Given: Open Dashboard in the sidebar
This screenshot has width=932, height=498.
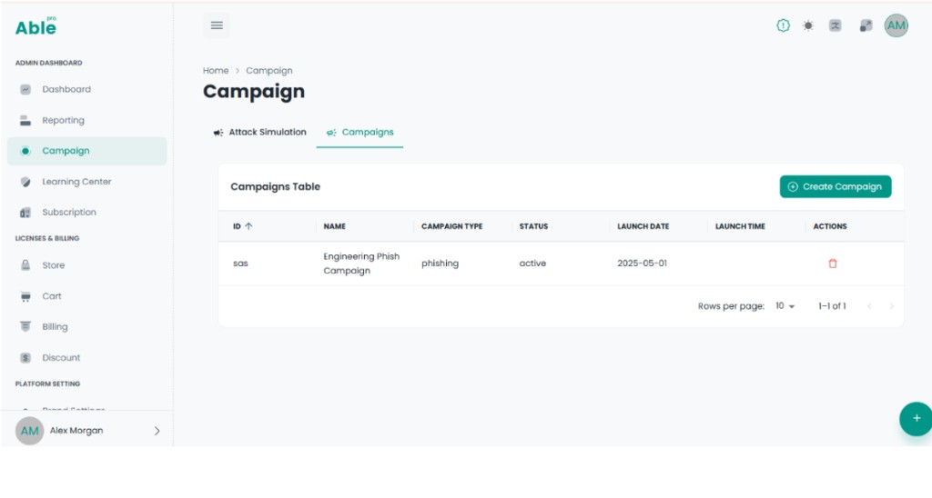Looking at the screenshot, I should click(x=86, y=90).
